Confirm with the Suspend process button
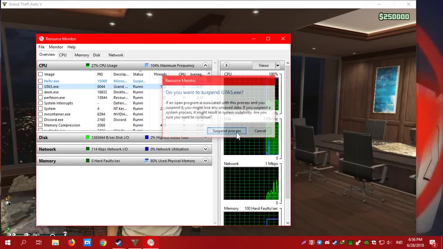Screen dimensions: 443x249 pyautogui.click(x=227, y=131)
